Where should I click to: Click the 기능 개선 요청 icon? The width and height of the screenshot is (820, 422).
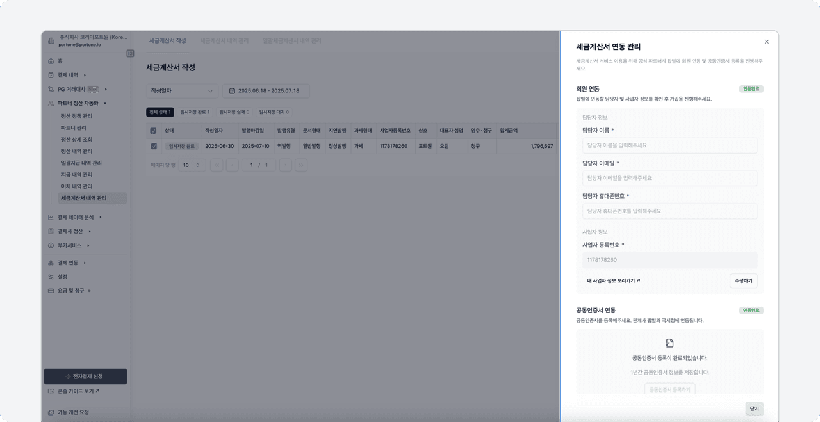[x=51, y=412]
